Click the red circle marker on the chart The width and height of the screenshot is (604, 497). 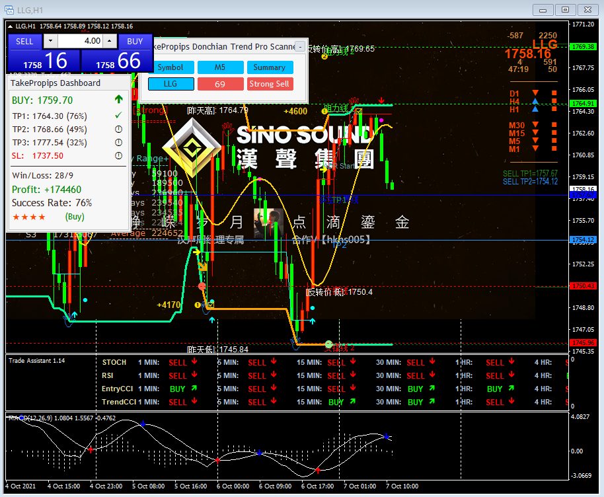coord(202,286)
